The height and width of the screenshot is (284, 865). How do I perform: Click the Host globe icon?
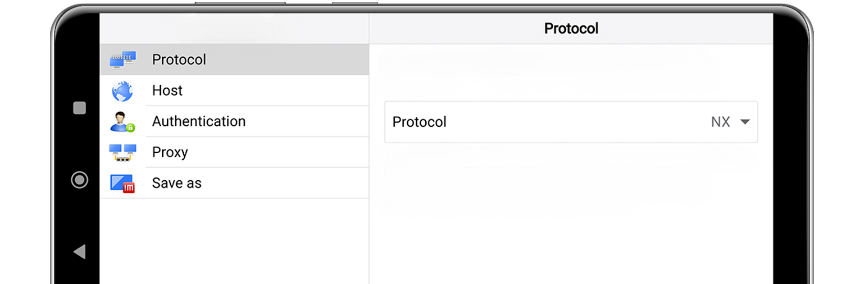pyautogui.click(x=123, y=91)
